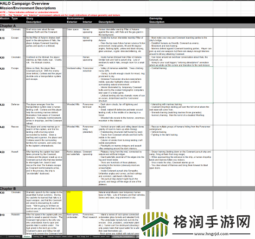
Task: Click the 'Story Description' header cell
Action: coord(34,20)
